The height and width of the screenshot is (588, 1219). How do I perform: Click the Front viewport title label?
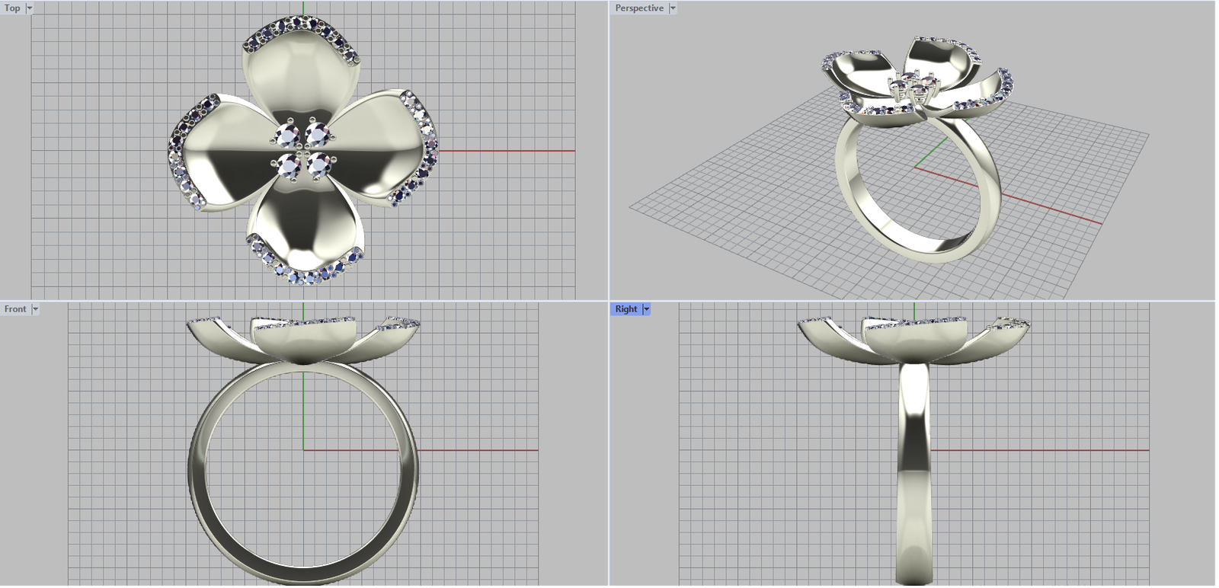point(15,309)
